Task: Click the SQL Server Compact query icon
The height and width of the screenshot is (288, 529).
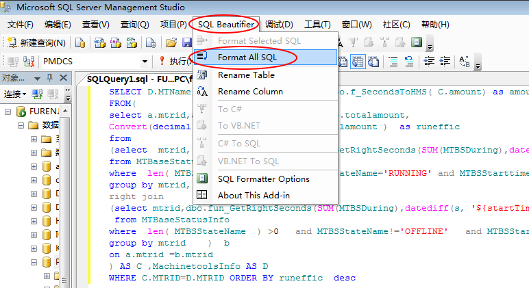Action: [x=151, y=42]
